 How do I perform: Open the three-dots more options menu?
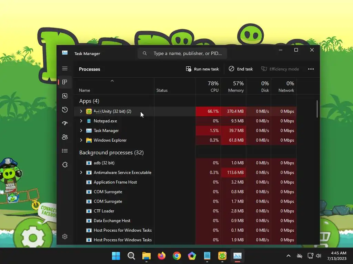tap(311, 69)
